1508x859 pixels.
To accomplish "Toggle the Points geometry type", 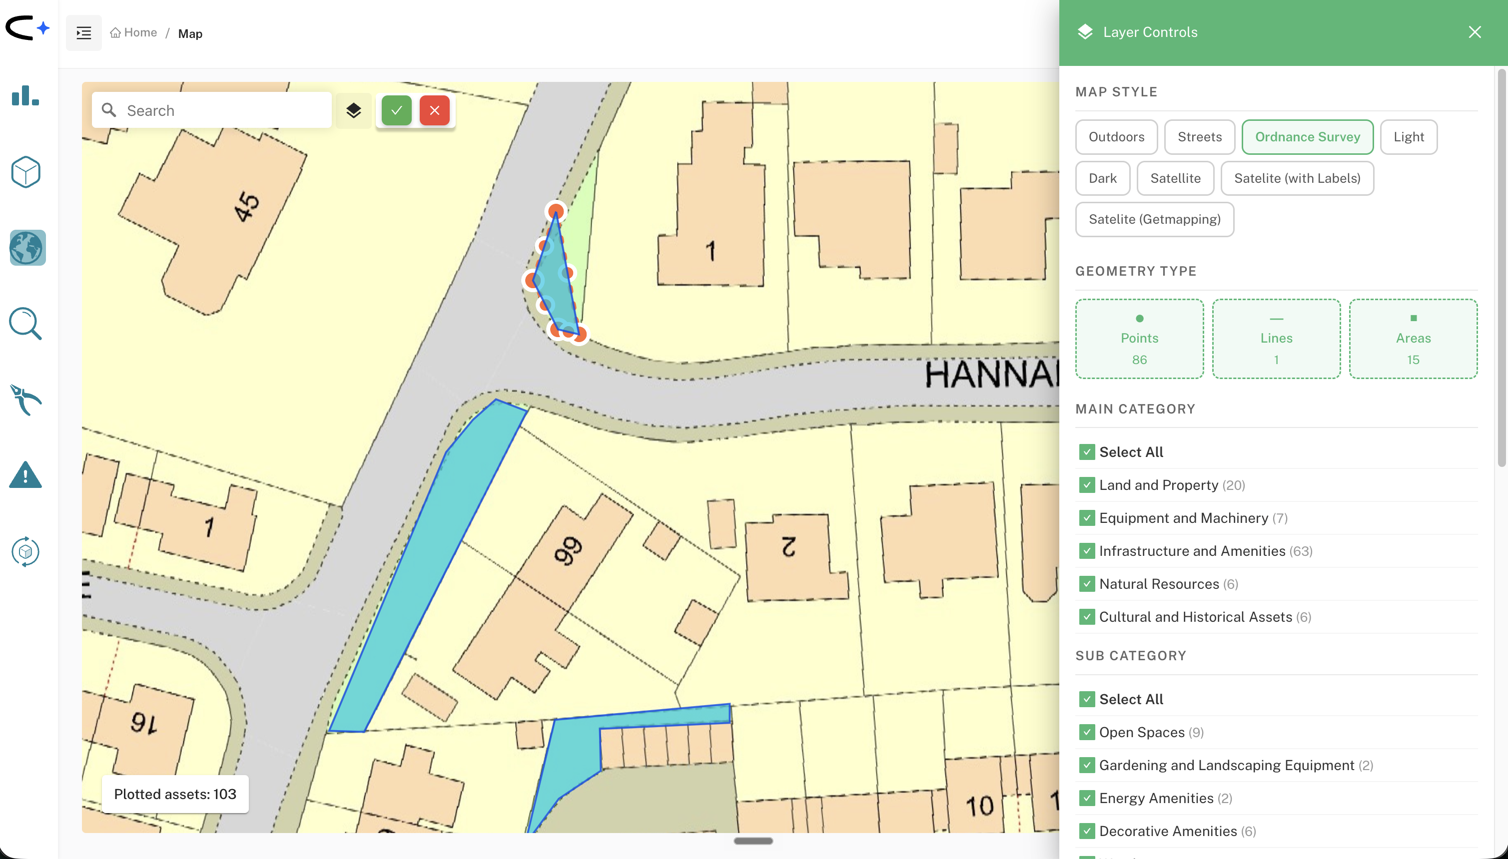I will 1139,339.
